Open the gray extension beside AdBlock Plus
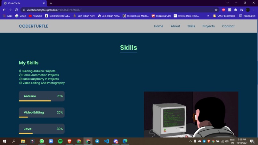 (x=230, y=10)
